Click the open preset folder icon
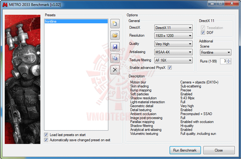The width and height of the screenshot is (241, 159). coord(115,35)
